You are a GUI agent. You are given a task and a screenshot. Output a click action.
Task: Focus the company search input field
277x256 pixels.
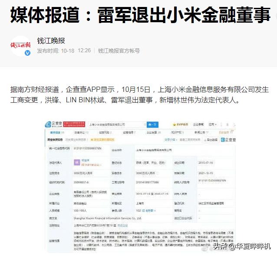pyautogui.click(x=117, y=125)
